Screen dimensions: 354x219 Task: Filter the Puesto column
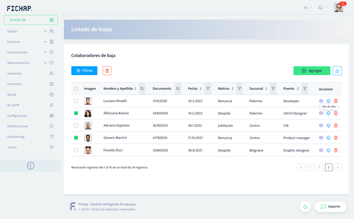tap(305, 88)
